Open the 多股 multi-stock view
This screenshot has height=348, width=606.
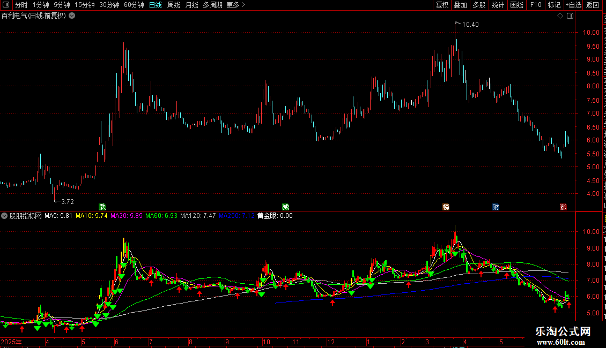479,5
